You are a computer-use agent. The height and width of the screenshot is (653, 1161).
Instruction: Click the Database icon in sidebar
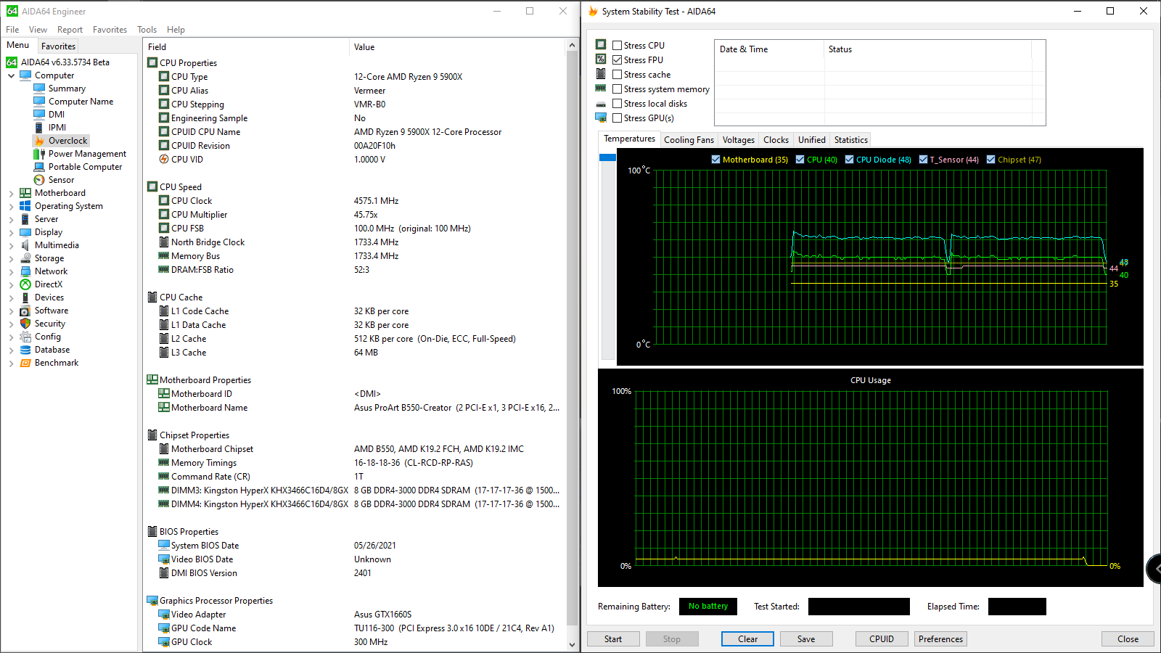(25, 350)
